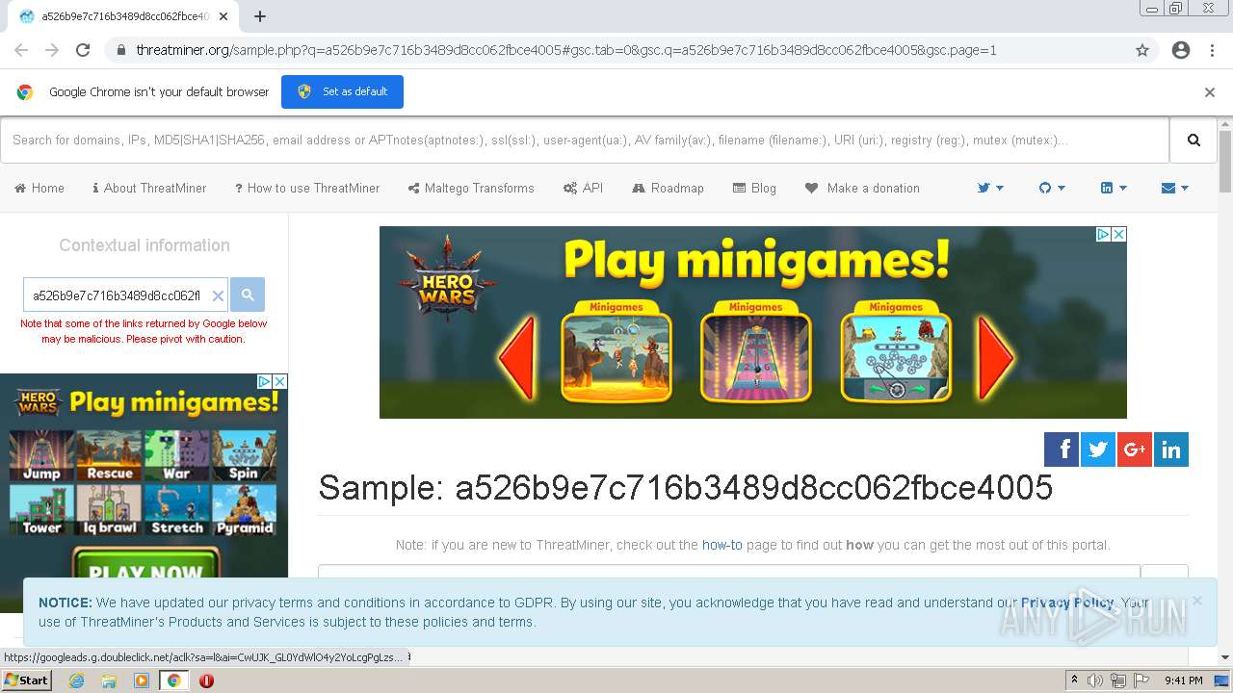The height and width of the screenshot is (693, 1233).
Task: Click the volume icon in system tray
Action: tap(1095, 680)
